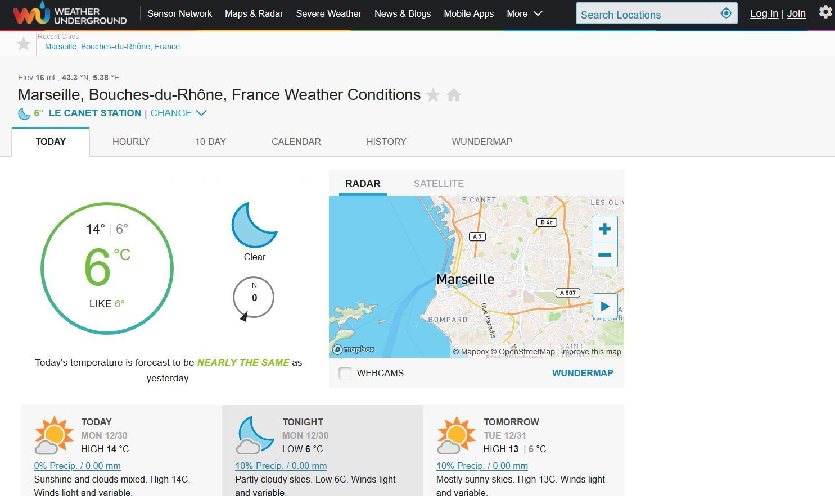Click the sun-and-cloud icon for Today forecast
Image resolution: width=835 pixels, height=496 pixels.
pos(54,435)
